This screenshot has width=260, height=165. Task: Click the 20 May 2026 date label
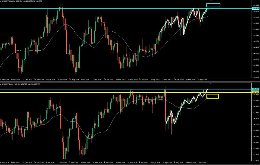coord(191,162)
